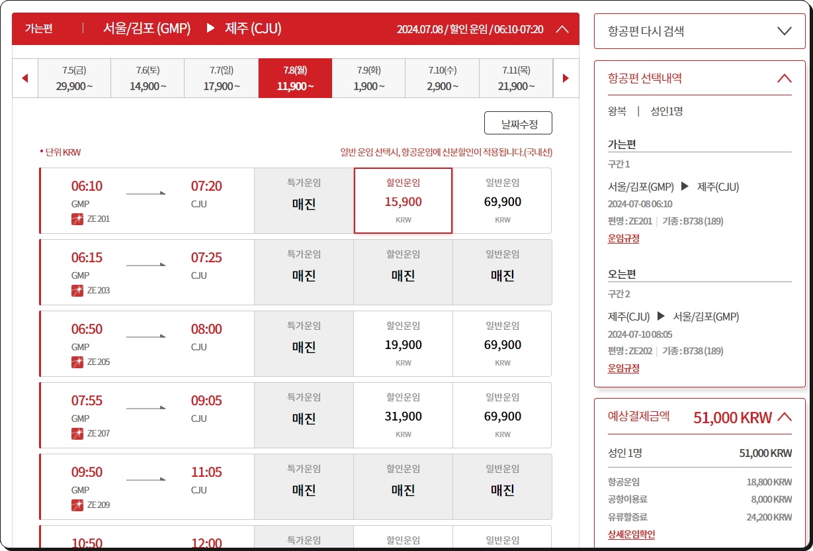Image resolution: width=813 pixels, height=551 pixels.
Task: Collapse 예상결제금액 summary chevron
Action: click(784, 417)
